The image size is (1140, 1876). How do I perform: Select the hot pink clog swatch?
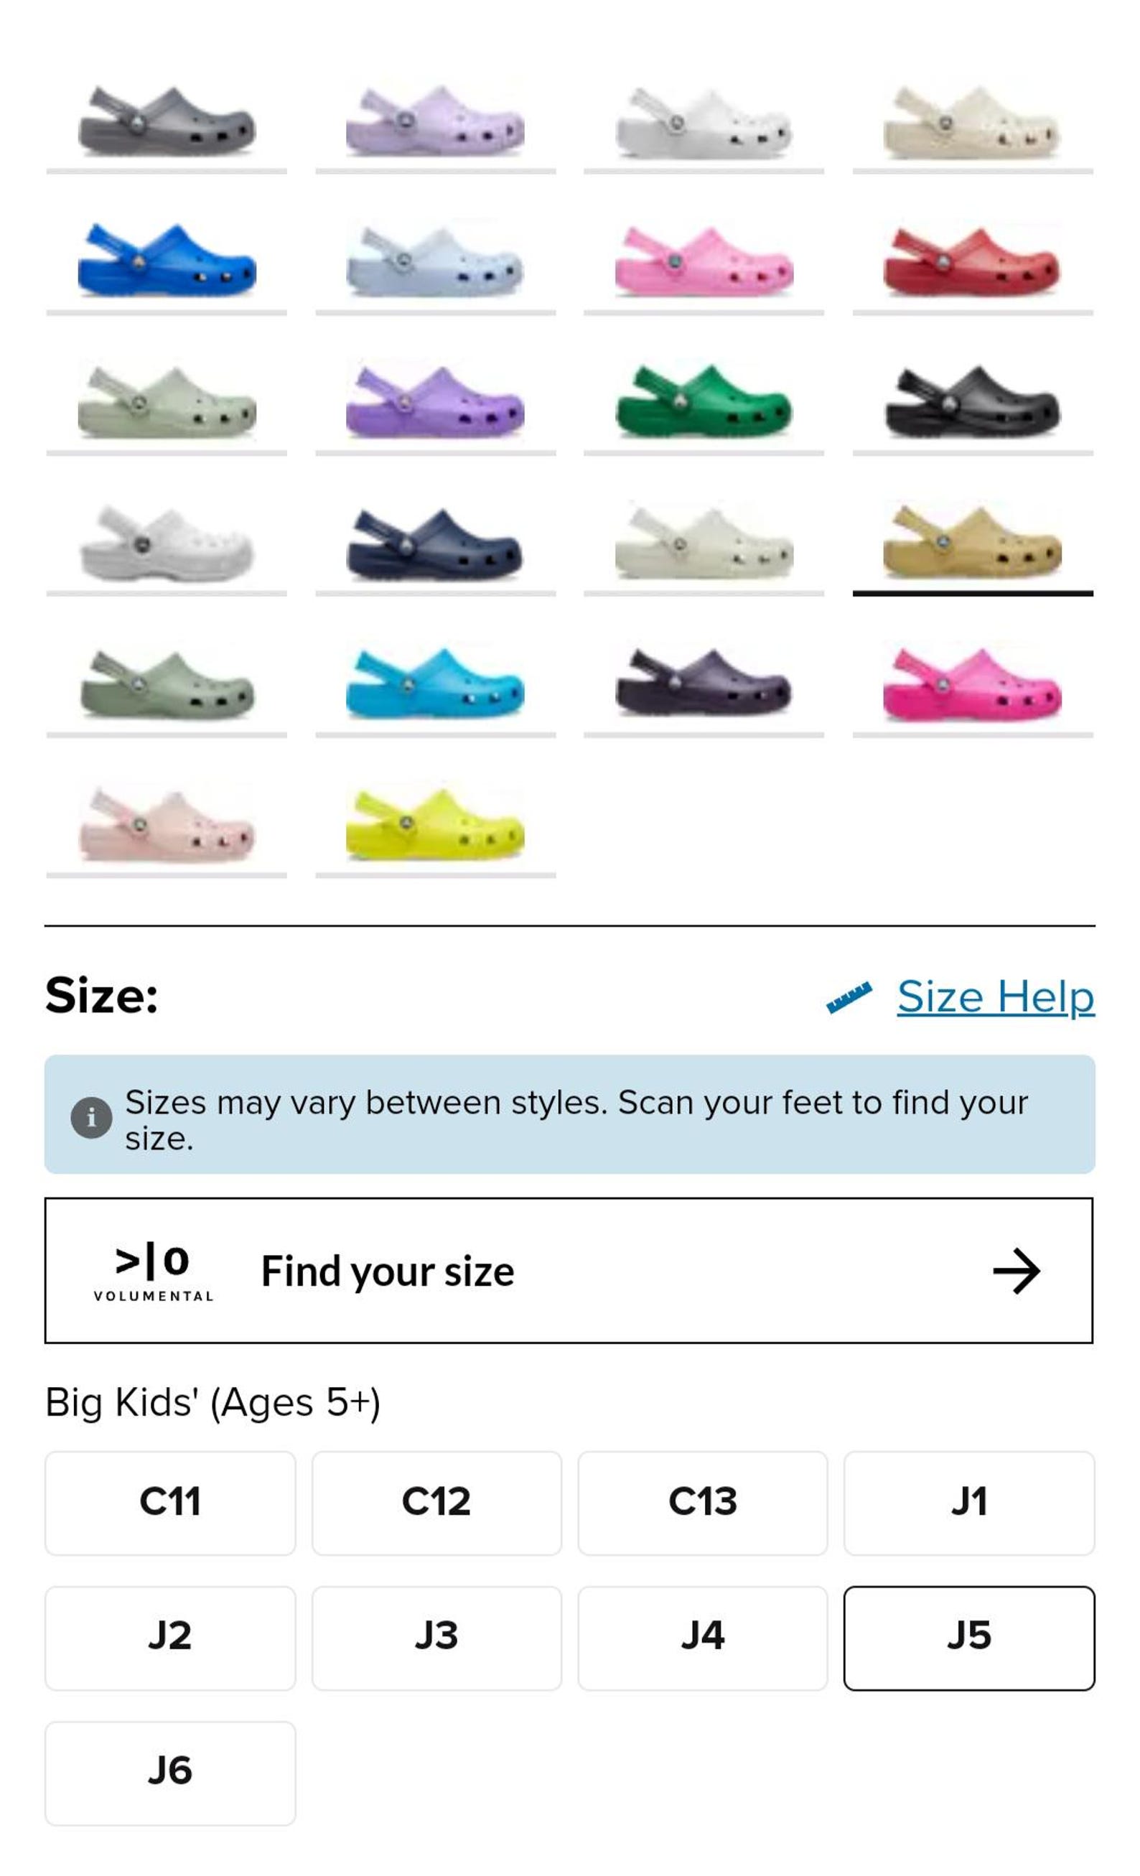coord(973,683)
